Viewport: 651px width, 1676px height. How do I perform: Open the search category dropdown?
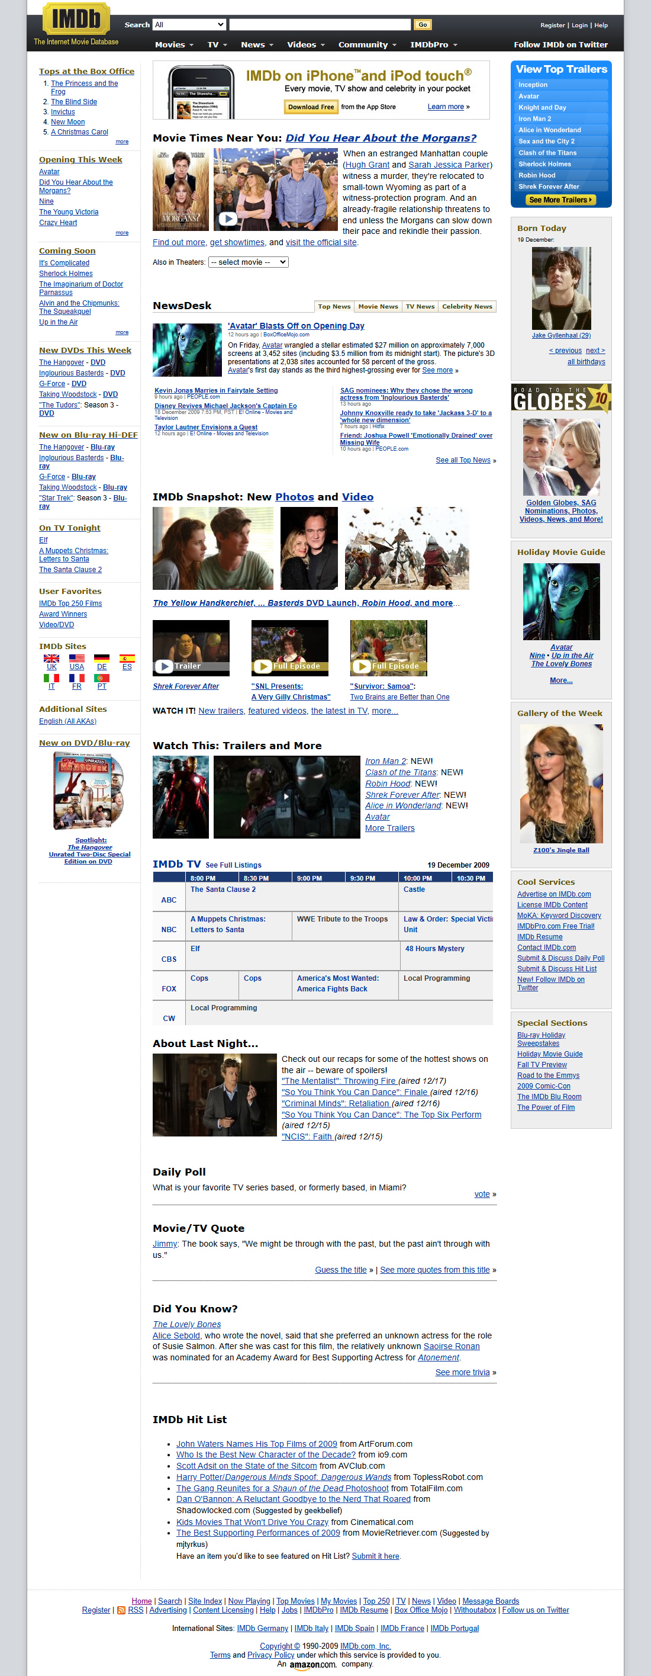coord(189,25)
